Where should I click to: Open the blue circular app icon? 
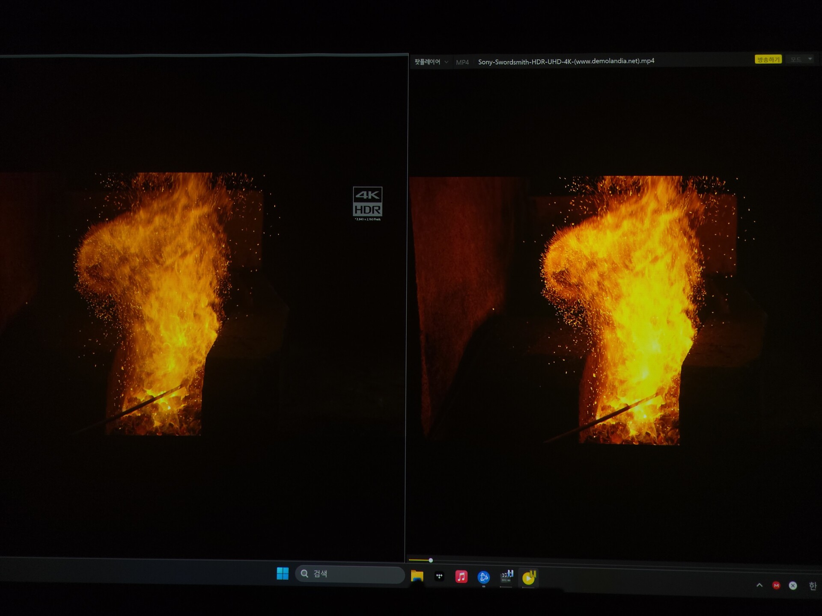tap(483, 577)
